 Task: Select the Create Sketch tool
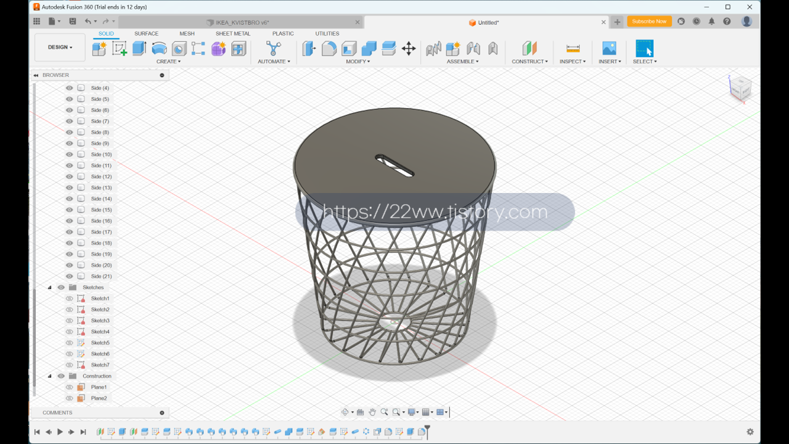pyautogui.click(x=119, y=49)
